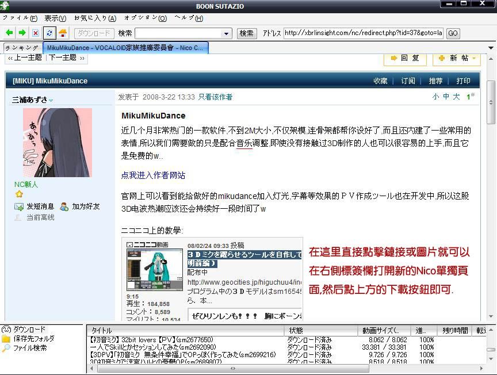Image resolution: width=497 pixels, height=375 pixels.
Task: Click the BOON SUTAZIO app icon in the title bar
Action: tap(5, 6)
